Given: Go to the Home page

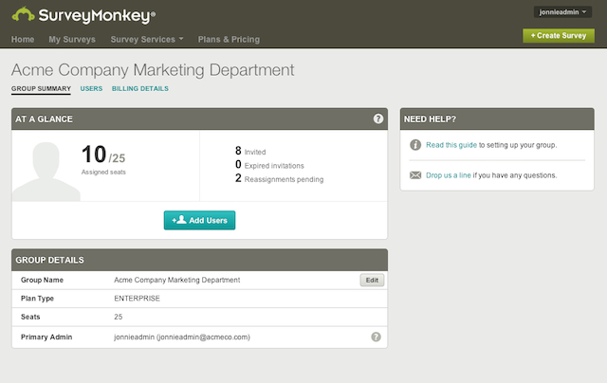Looking at the screenshot, I should point(23,40).
